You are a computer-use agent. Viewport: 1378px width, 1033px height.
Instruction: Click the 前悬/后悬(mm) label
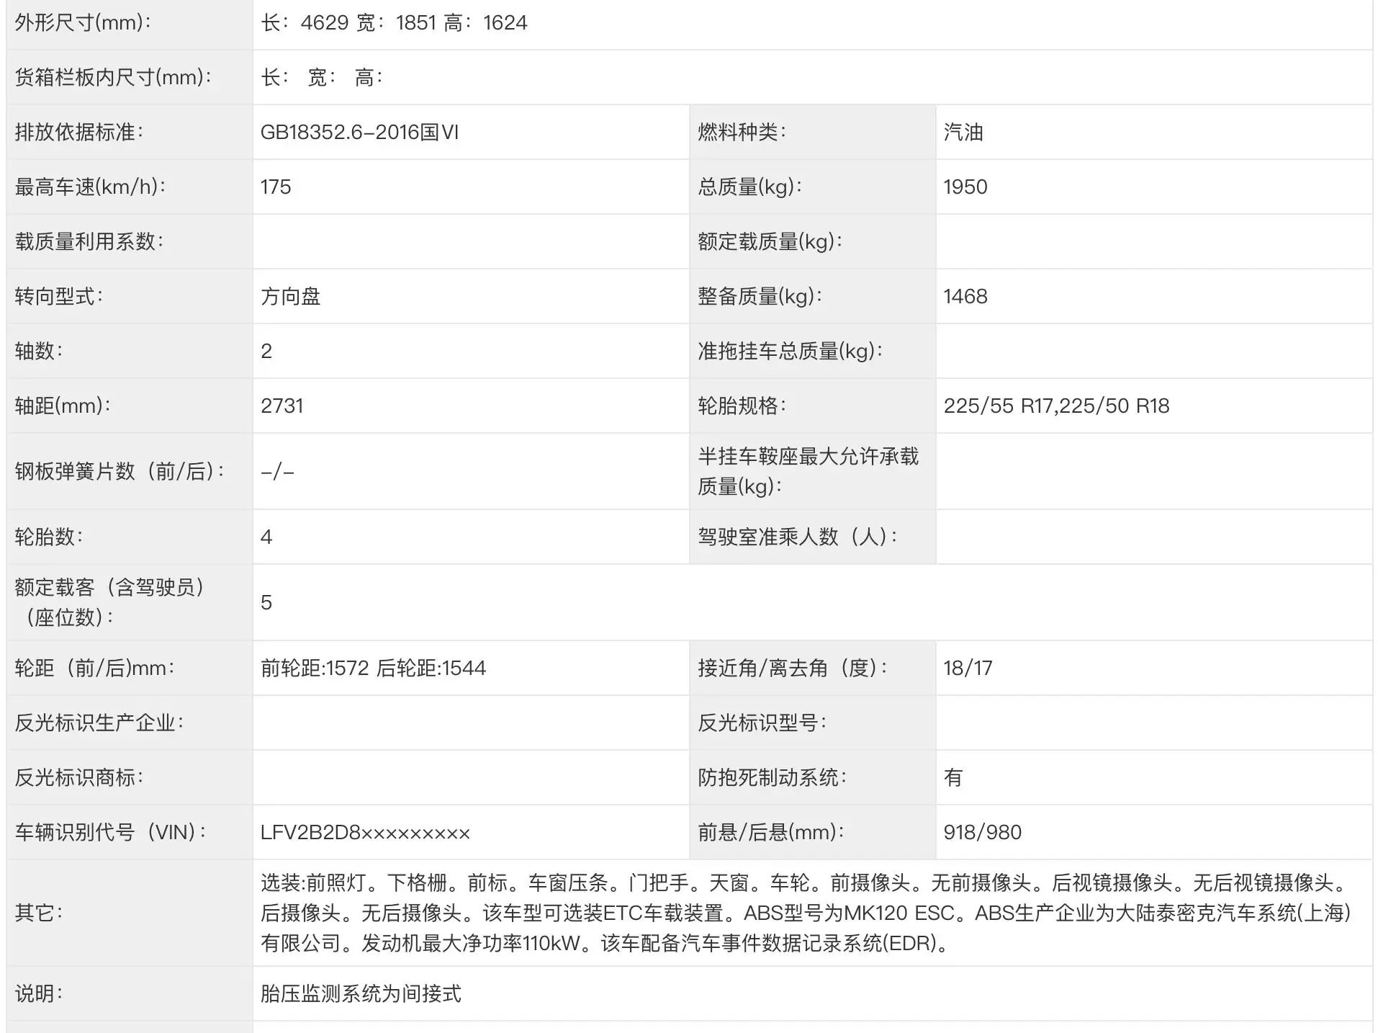[x=771, y=833]
